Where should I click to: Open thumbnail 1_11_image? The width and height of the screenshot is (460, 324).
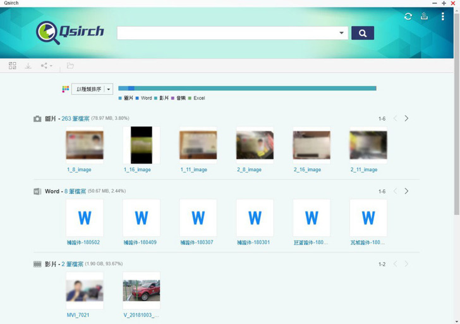[x=198, y=145]
